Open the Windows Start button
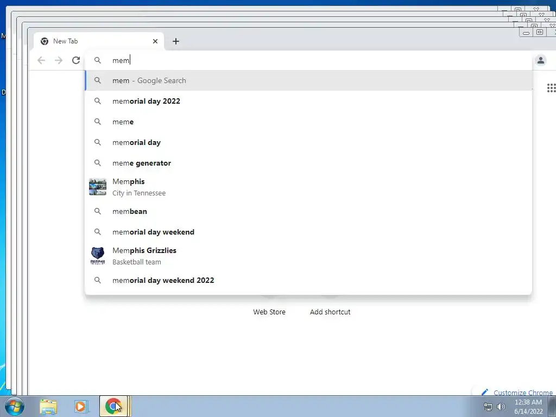This screenshot has width=556, height=417. (14, 406)
